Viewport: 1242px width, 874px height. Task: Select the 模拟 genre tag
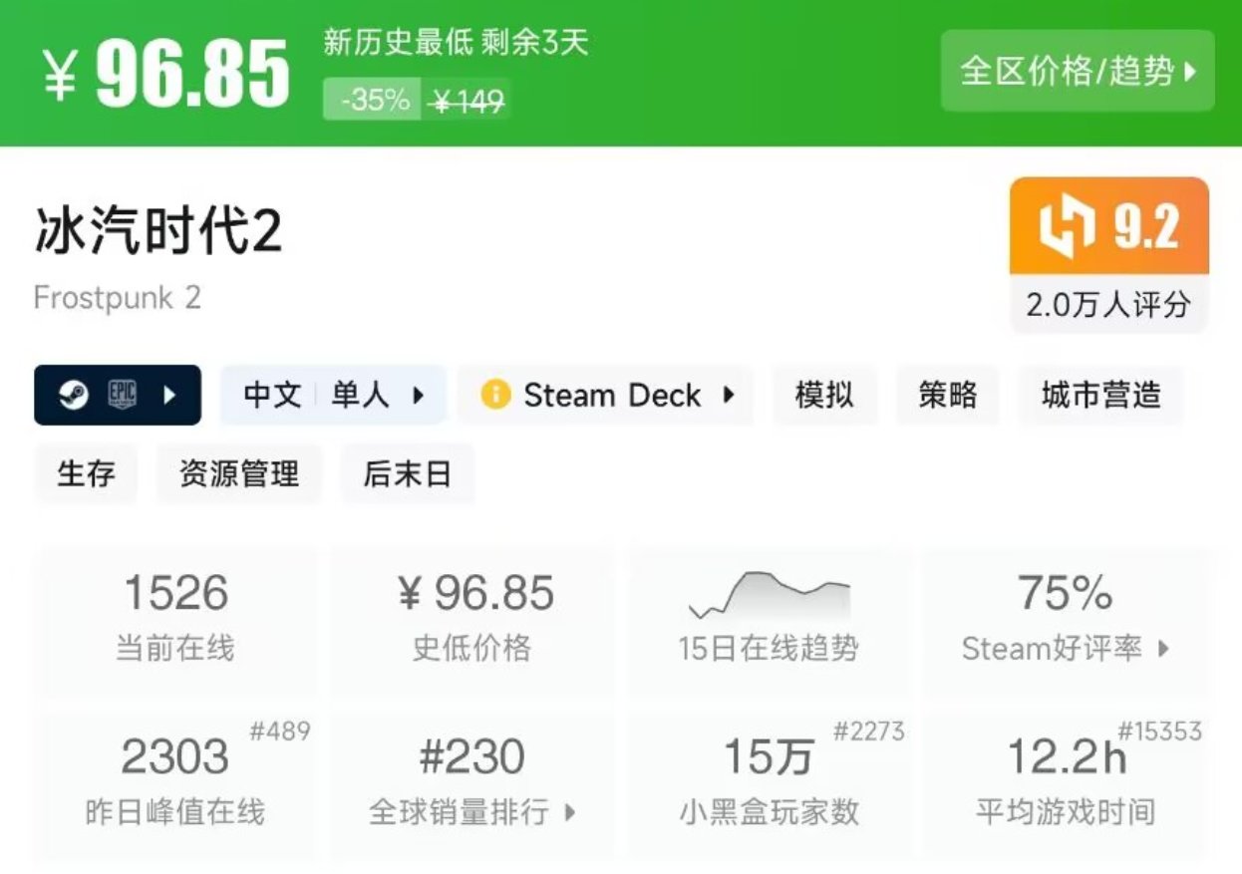(824, 396)
